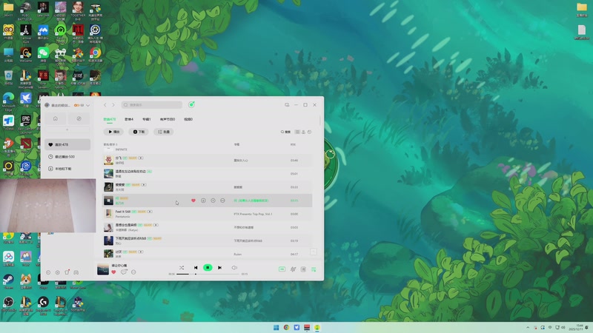Switch to mini mode via the title bar icon
593x333 pixels.
287,105
